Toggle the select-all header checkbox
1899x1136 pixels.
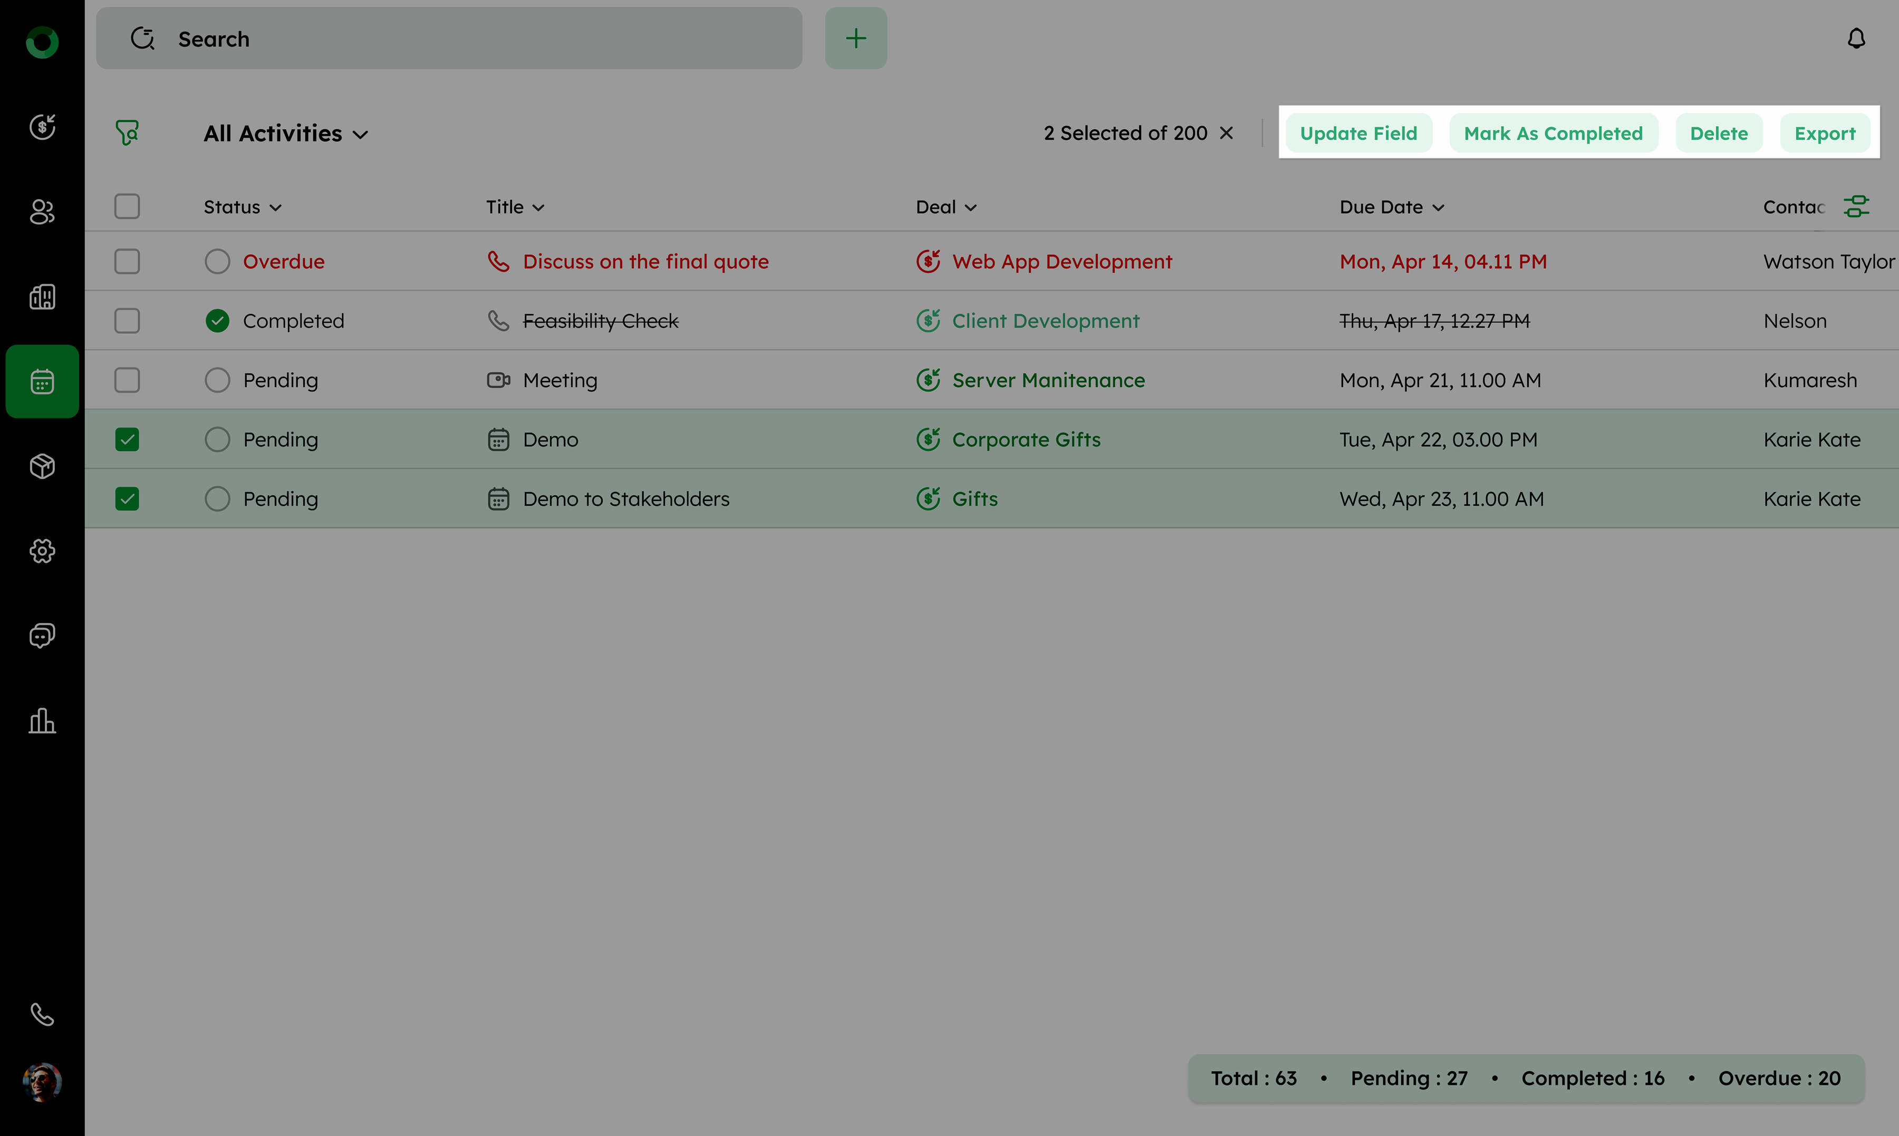(127, 207)
